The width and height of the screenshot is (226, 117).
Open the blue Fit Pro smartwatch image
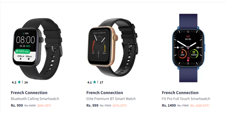188,48
